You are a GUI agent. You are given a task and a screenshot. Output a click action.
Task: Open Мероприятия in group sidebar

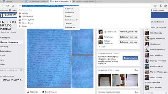[x=6, y=51]
